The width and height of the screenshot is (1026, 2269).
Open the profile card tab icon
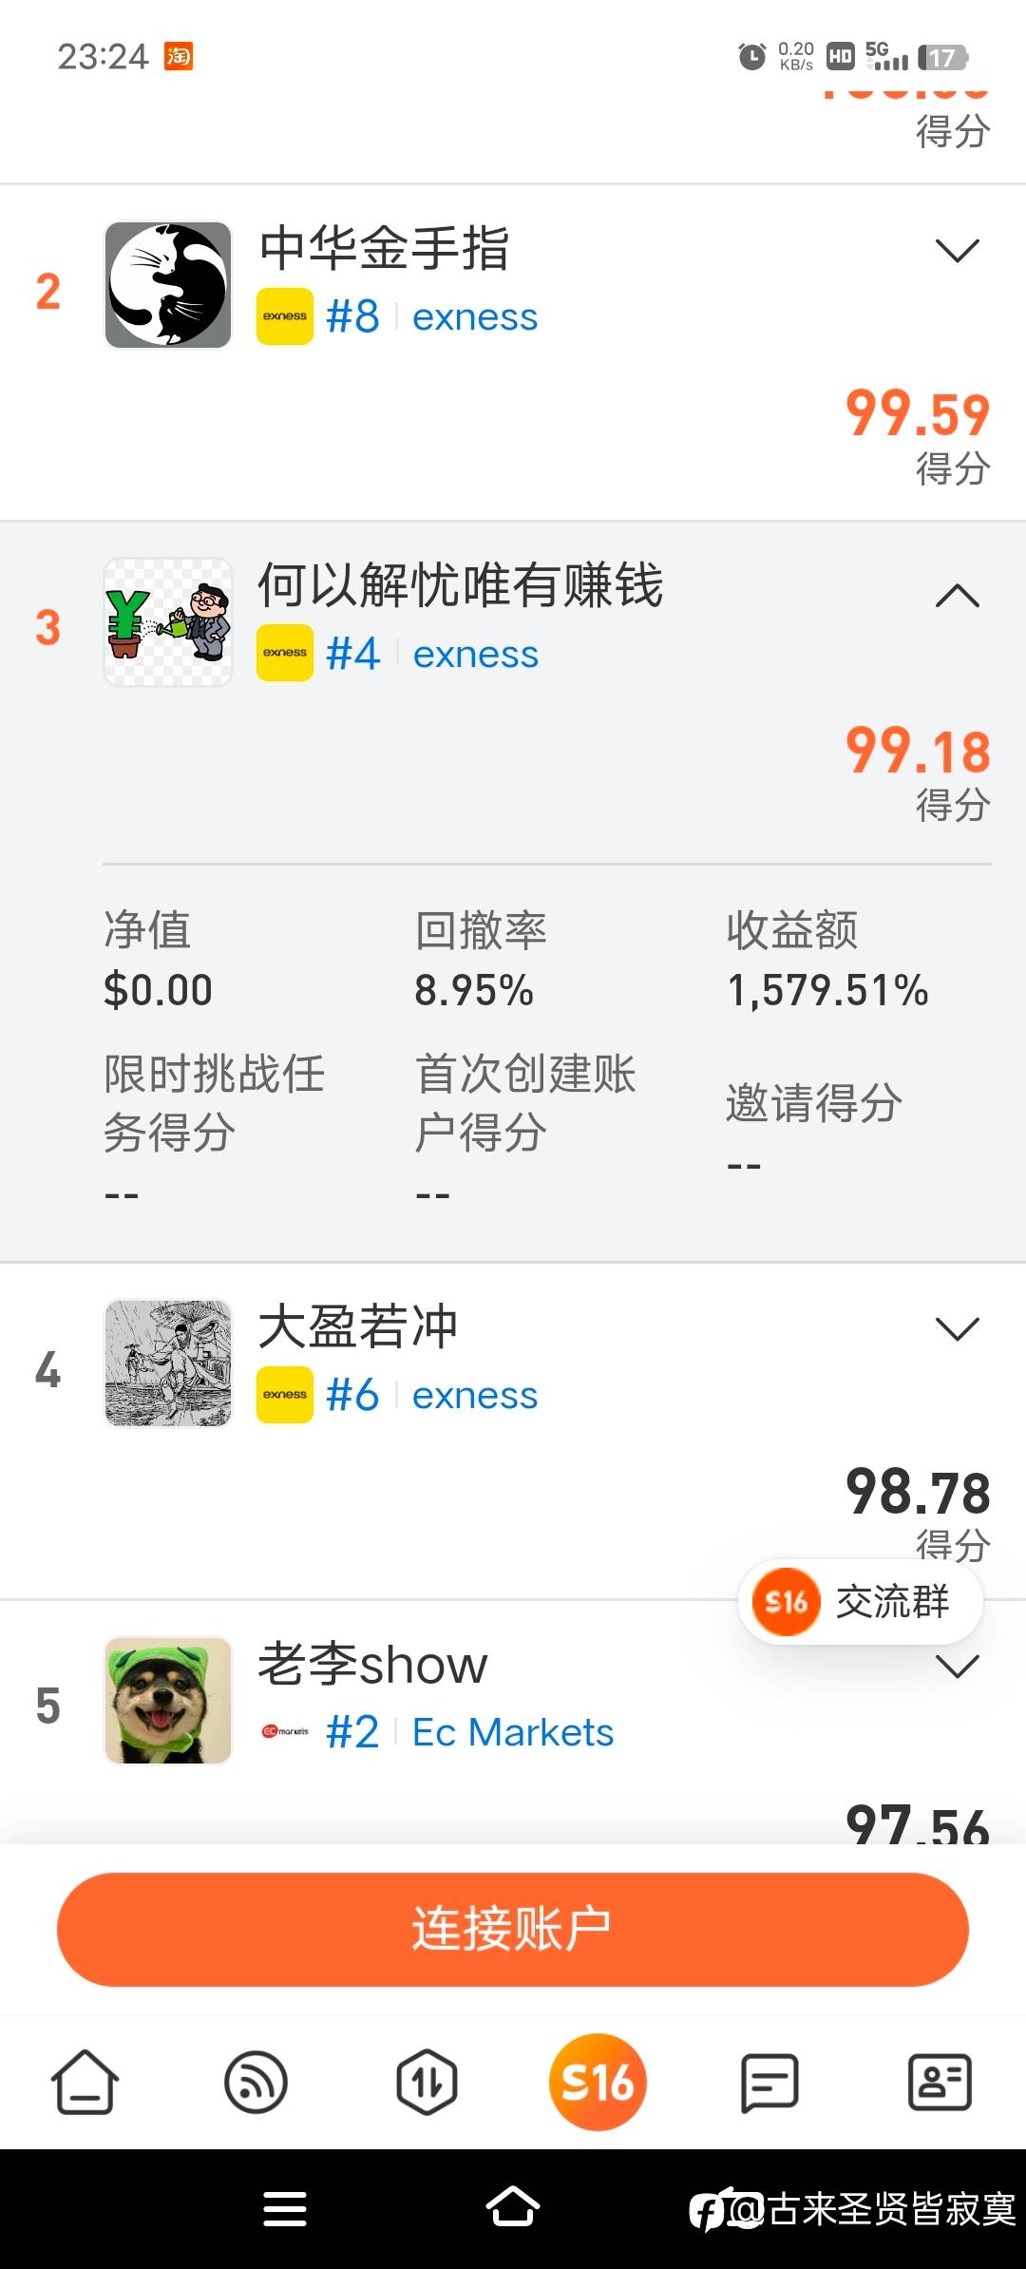940,2081
